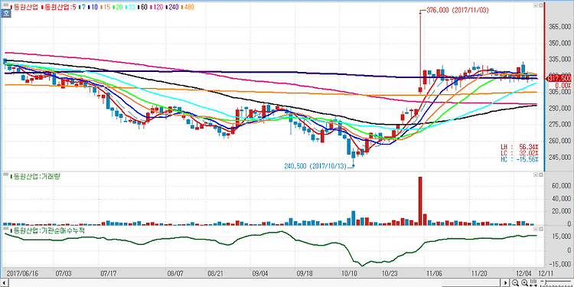The height and width of the screenshot is (287, 574).
Task: Maximize the 거래량 volume panel
Action: point(540,175)
